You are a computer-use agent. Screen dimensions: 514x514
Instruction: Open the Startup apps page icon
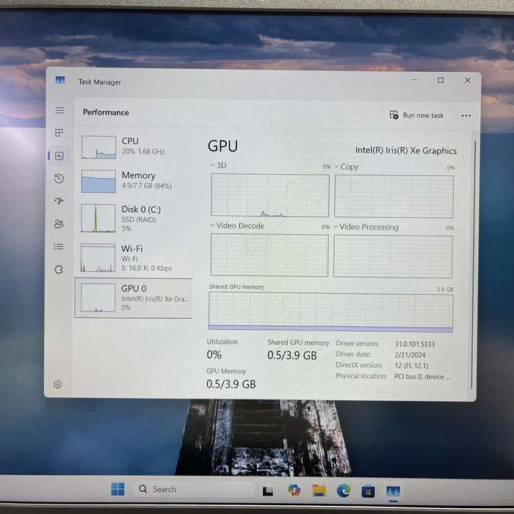[59, 201]
